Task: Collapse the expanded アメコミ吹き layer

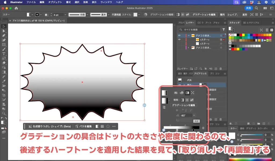Action: [188, 35]
